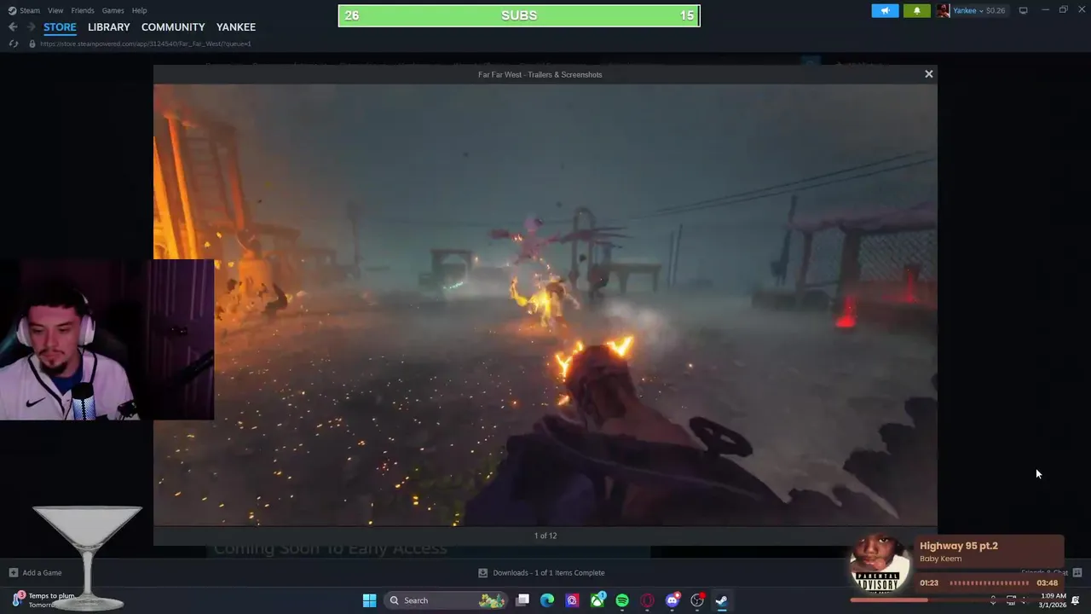Image resolution: width=1091 pixels, height=614 pixels.
Task: Open the Xbox app on taskbar
Action: coord(597,600)
